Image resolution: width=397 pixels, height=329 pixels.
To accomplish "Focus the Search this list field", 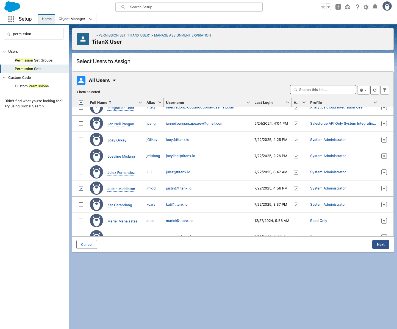I will click(323, 90).
